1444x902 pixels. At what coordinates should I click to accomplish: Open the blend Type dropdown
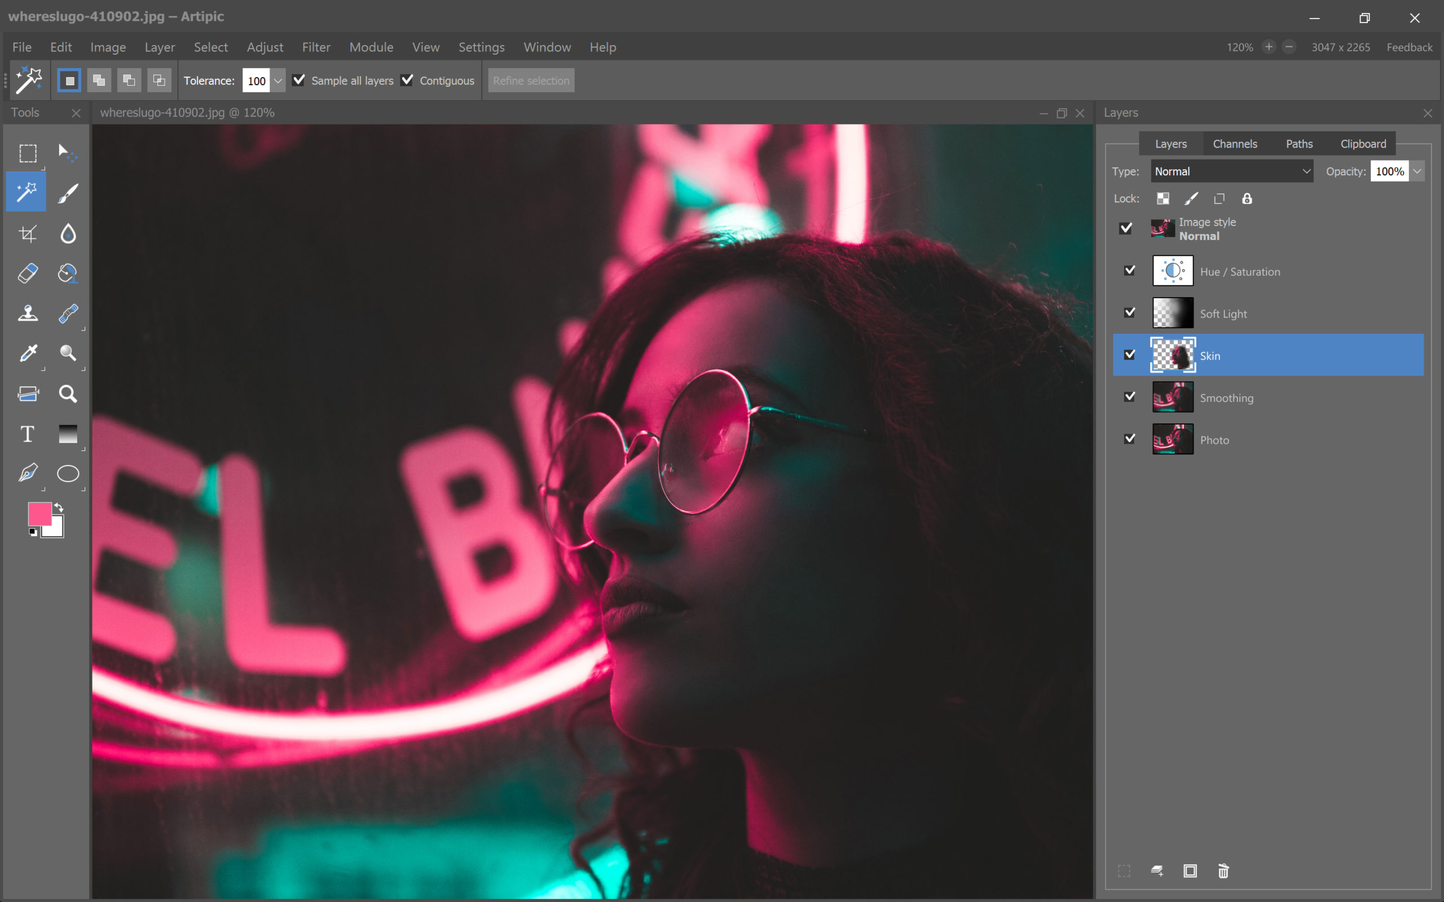point(1231,171)
